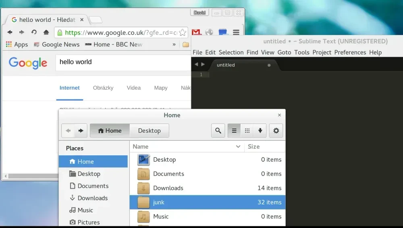403x228 pixels.
Task: Open Files gear settings menu
Action: [x=276, y=131]
